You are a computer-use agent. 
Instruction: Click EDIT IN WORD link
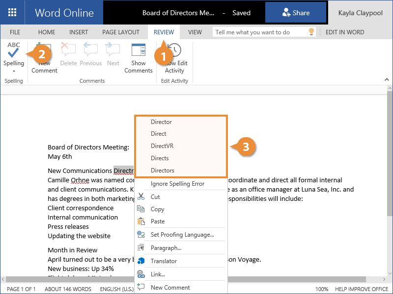click(345, 32)
